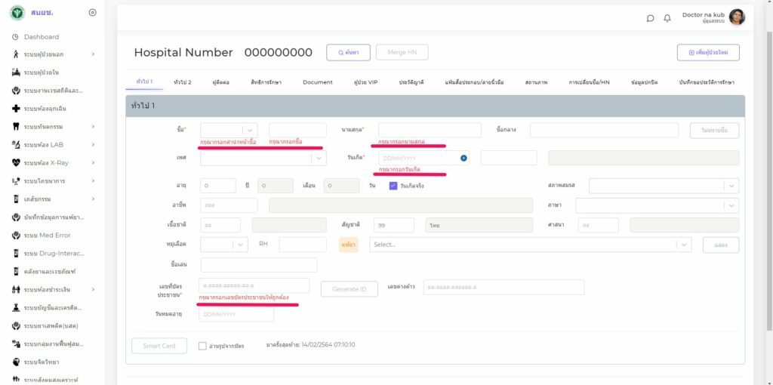This screenshot has width=773, height=385.
Task: Enable the อ่านรูปจากบัตร checkbox
Action: [x=202, y=346]
